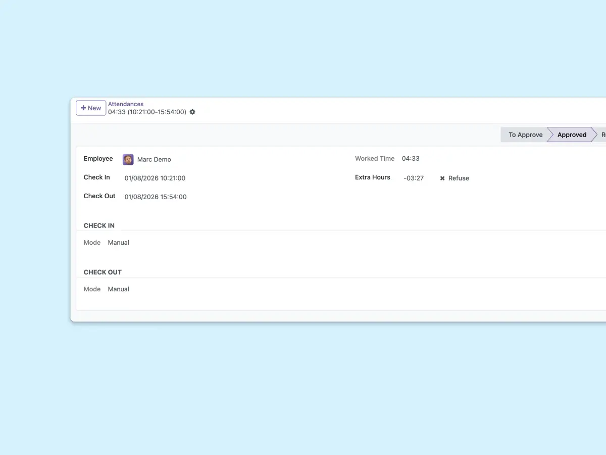Click the Extra Hours value -03:27

[414, 178]
